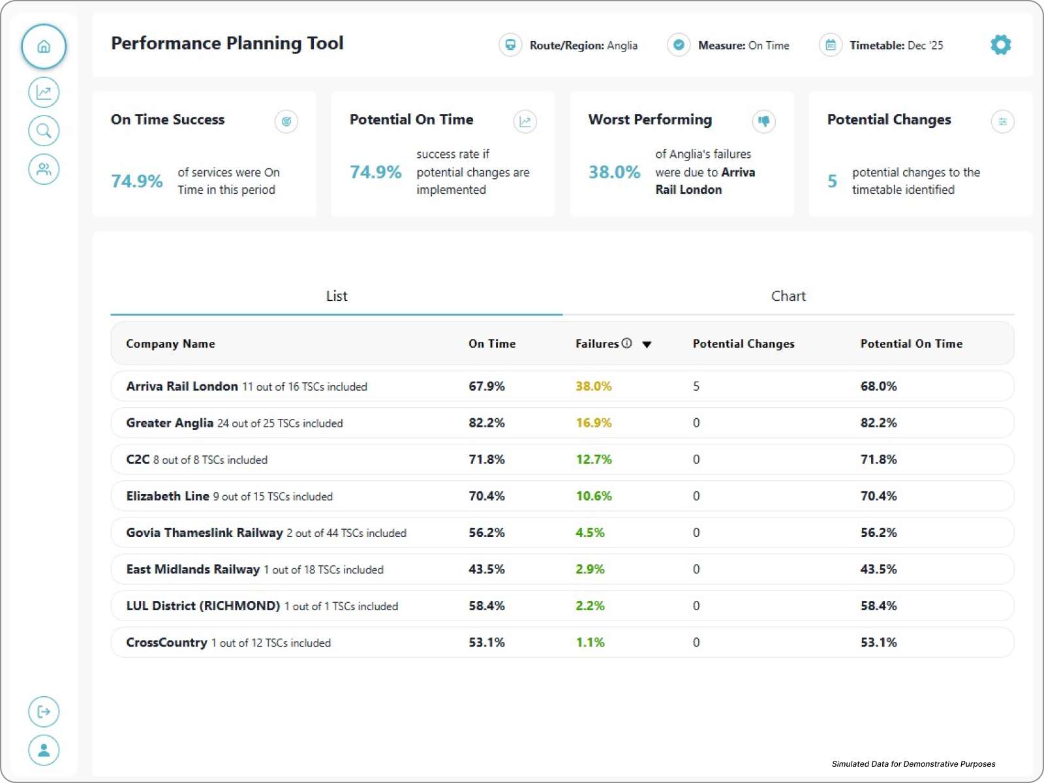Open the user profile sidebar icon
This screenshot has height=783, width=1044.
44,750
